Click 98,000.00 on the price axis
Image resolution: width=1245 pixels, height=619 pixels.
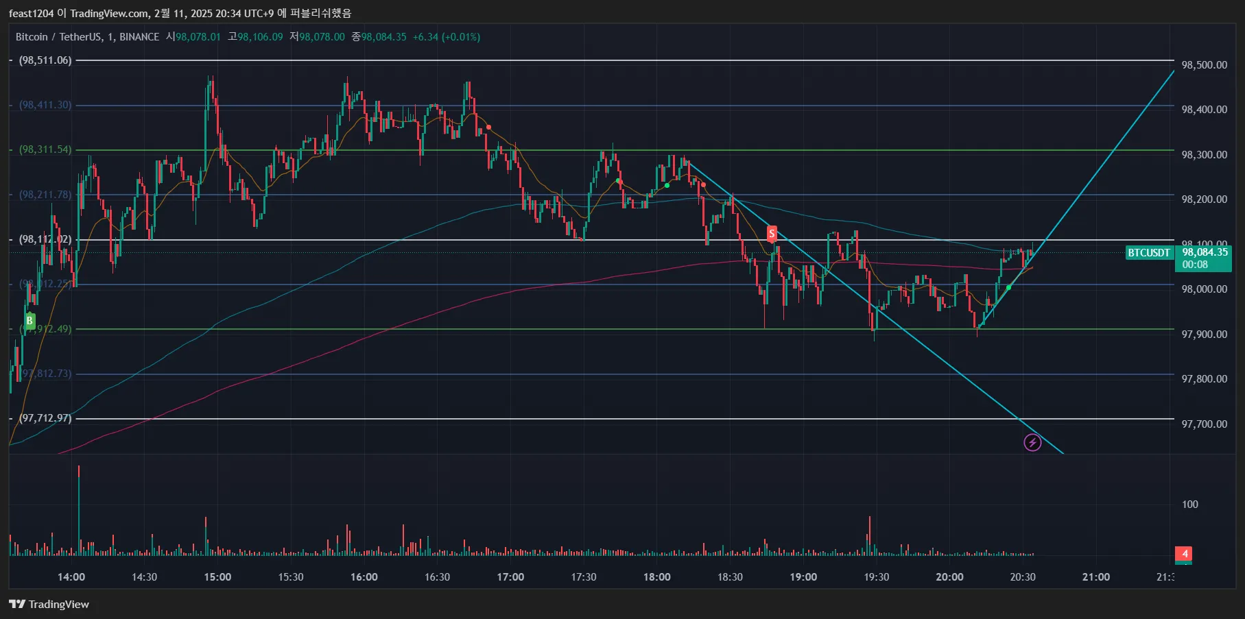[x=1204, y=289]
